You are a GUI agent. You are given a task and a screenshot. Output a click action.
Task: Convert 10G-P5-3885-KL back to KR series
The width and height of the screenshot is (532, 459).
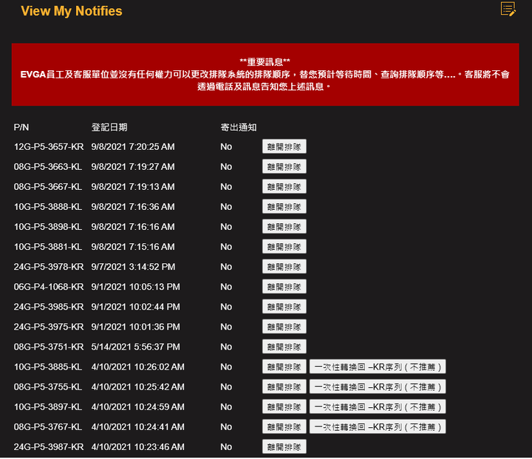[x=378, y=367]
